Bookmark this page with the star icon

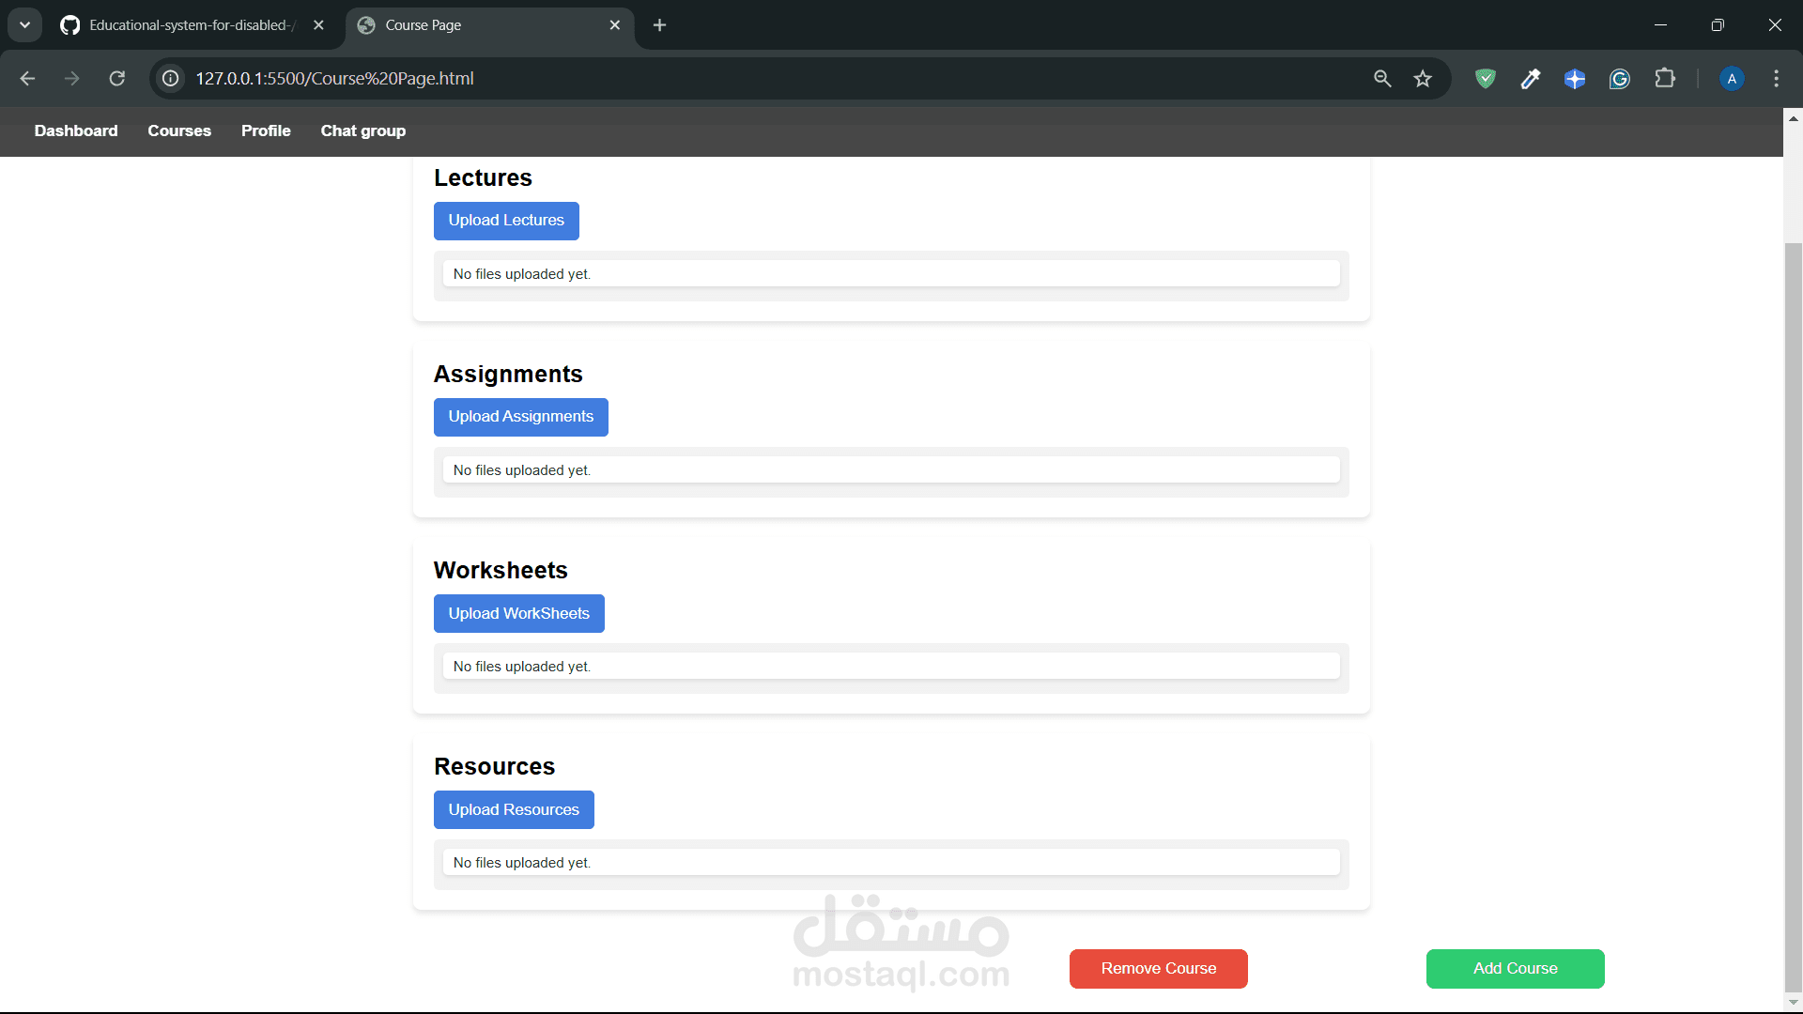(1423, 79)
